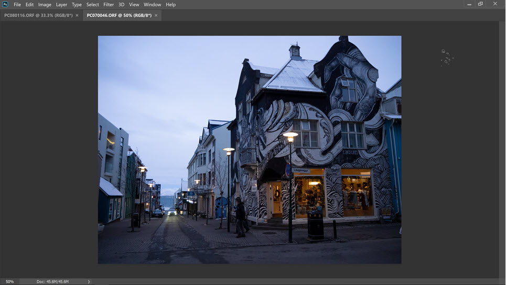Open the File menu

click(x=17, y=5)
